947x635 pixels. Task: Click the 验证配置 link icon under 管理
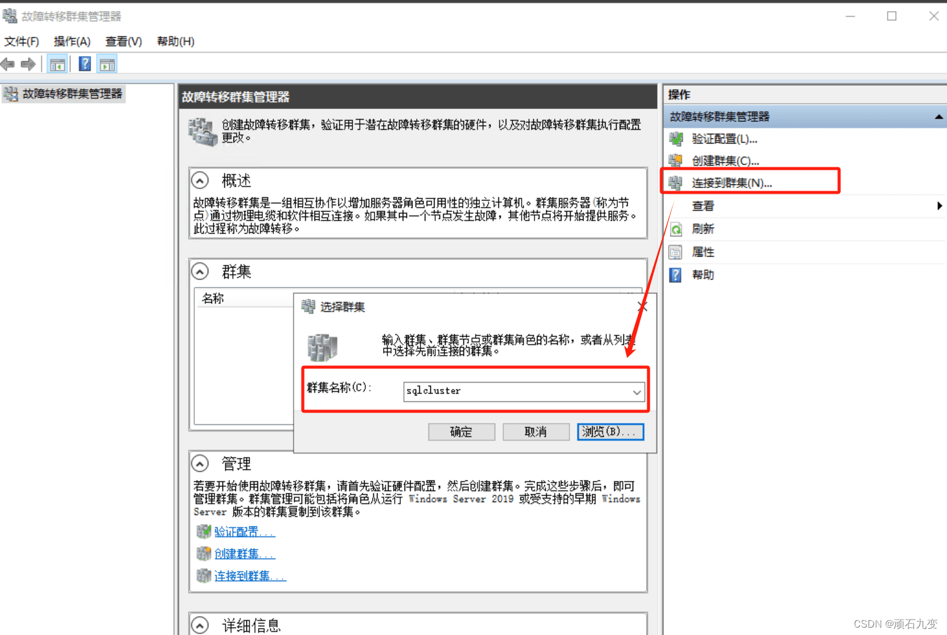[x=203, y=531]
